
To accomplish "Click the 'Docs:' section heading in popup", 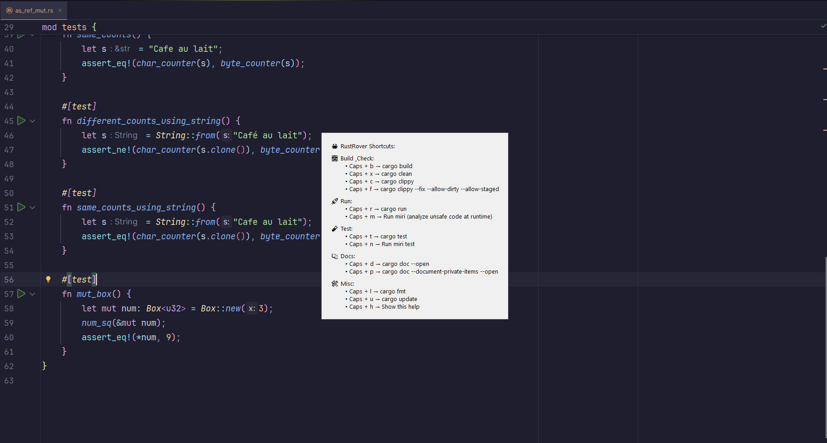I will [x=348, y=256].
